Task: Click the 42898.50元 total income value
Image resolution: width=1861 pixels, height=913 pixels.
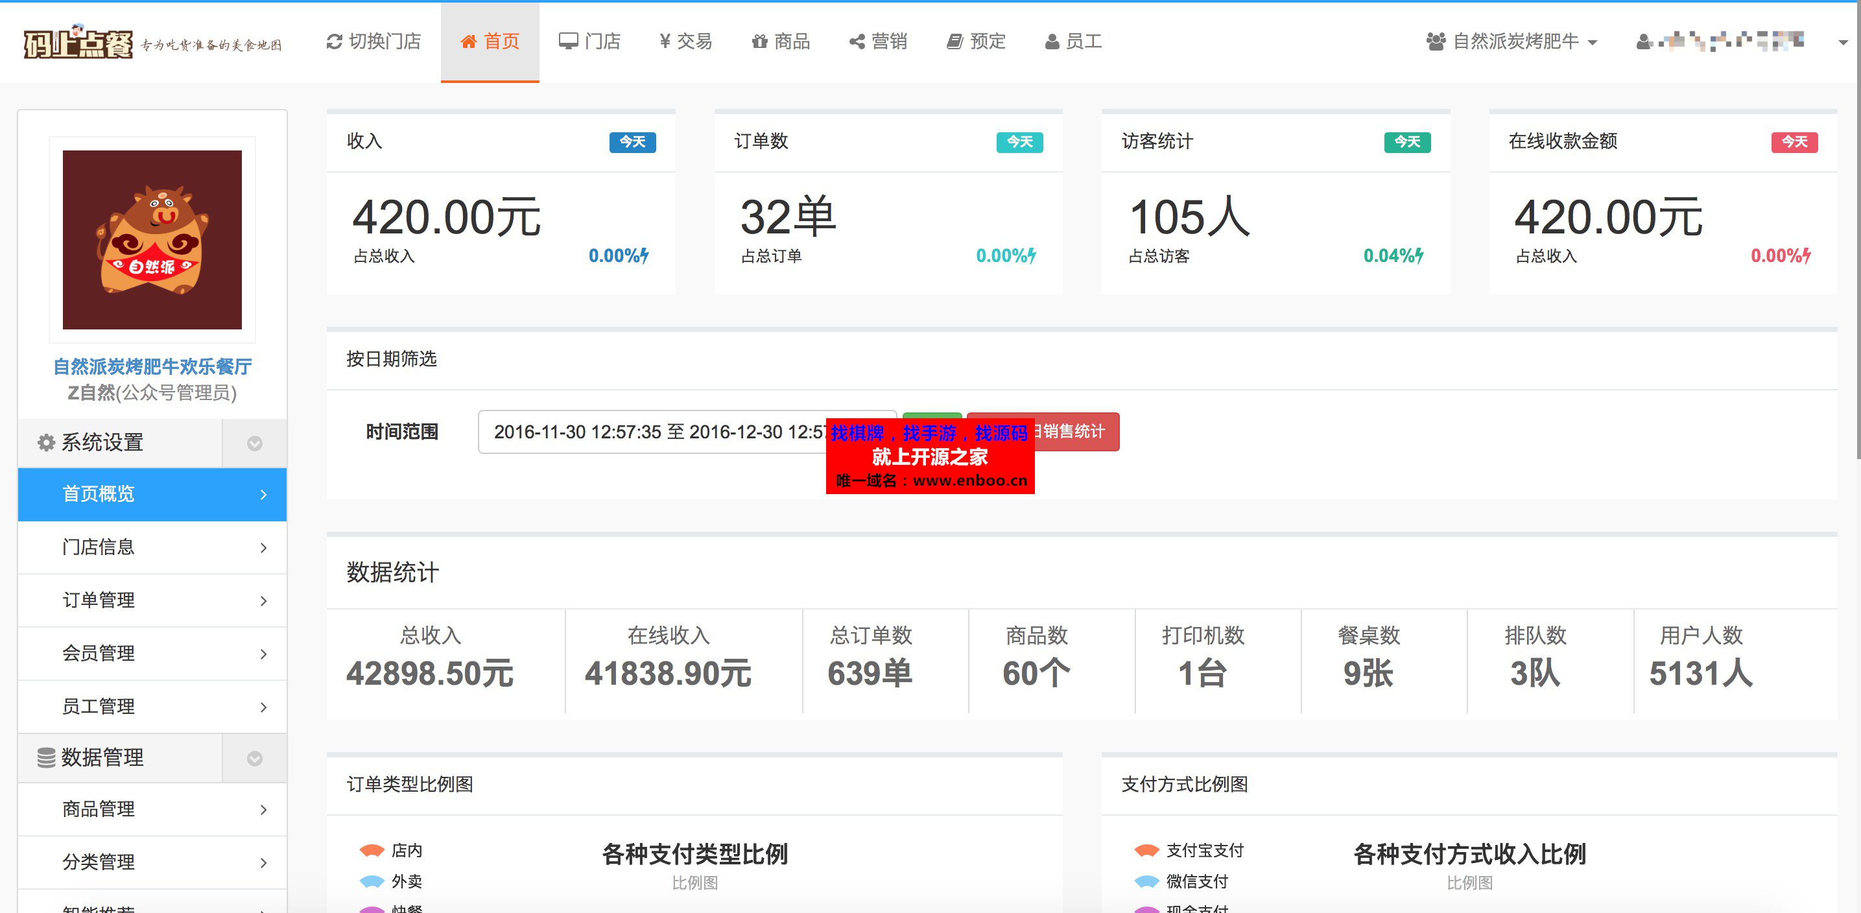Action: pos(430,674)
